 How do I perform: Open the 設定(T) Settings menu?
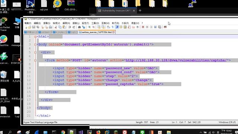(x=86, y=23)
